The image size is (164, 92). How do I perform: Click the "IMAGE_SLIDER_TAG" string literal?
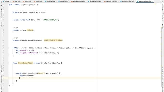50,20
